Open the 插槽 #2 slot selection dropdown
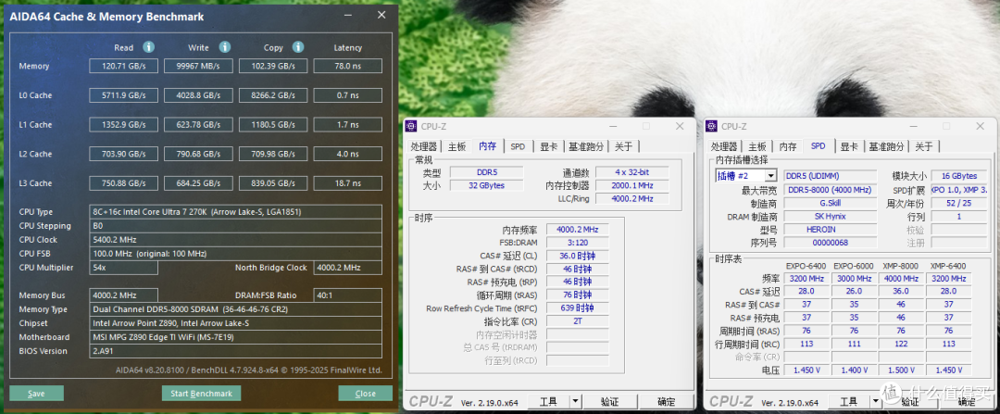 771,175
